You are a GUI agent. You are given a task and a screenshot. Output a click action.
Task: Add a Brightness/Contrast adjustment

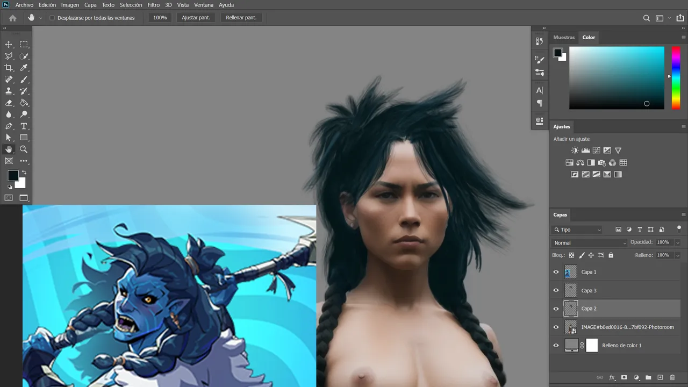click(x=575, y=150)
